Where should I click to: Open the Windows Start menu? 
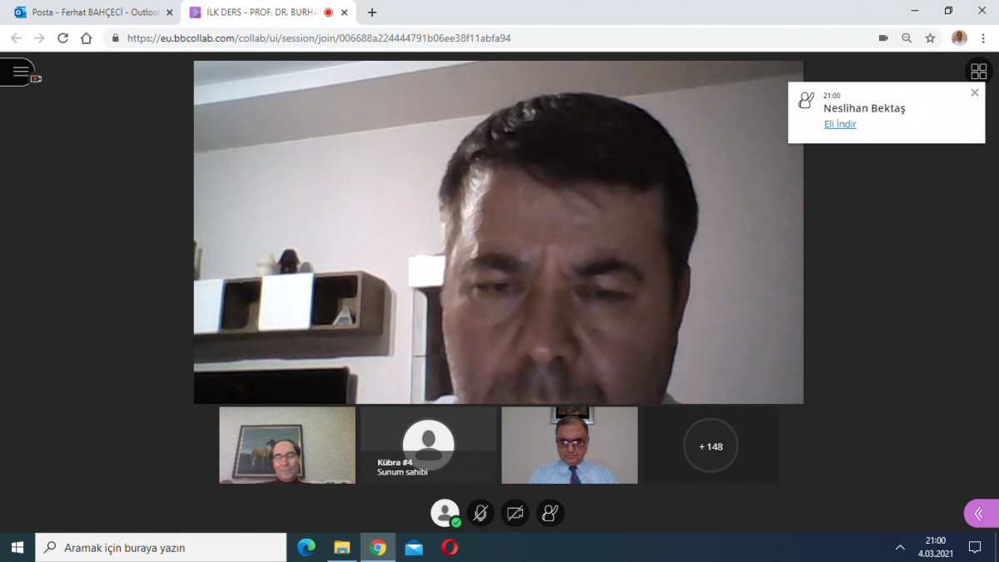coord(17,547)
